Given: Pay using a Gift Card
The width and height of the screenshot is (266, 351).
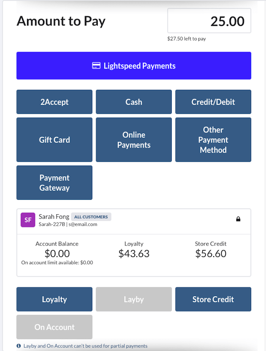Looking at the screenshot, I should [x=54, y=140].
